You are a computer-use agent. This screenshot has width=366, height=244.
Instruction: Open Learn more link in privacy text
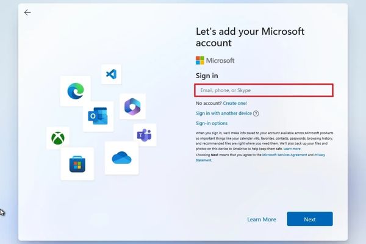292,149
